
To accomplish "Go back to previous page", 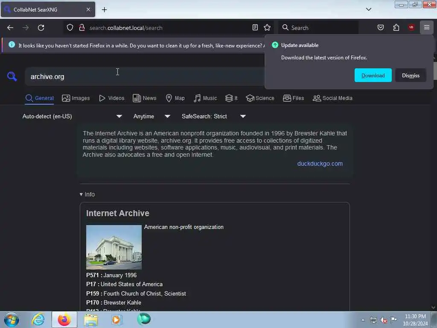I will tap(10, 28).
